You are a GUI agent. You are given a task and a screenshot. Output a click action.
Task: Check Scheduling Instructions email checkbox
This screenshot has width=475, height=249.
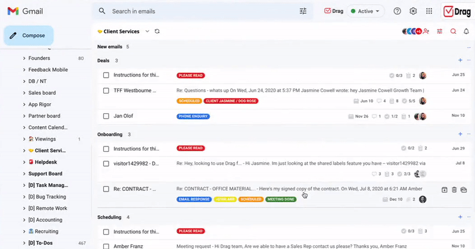pyautogui.click(x=106, y=232)
